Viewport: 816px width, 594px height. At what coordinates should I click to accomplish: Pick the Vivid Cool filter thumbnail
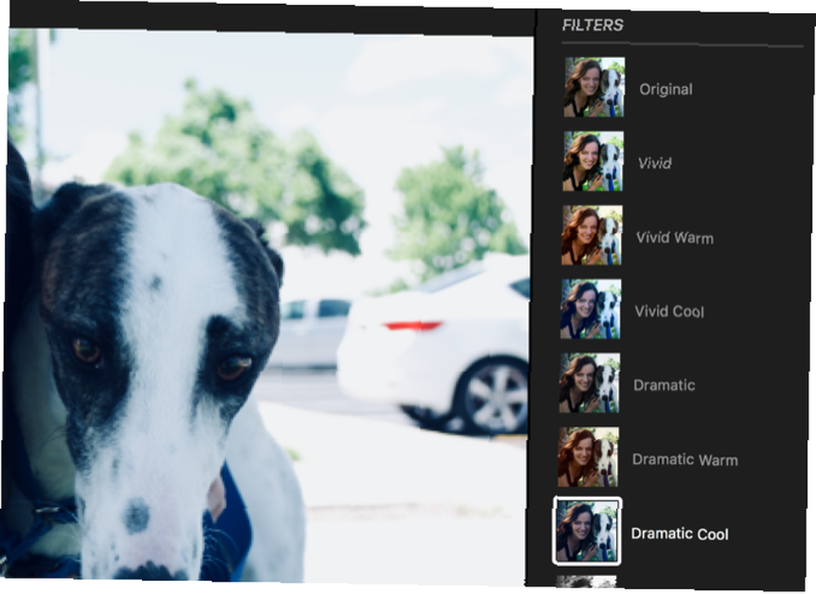[591, 309]
